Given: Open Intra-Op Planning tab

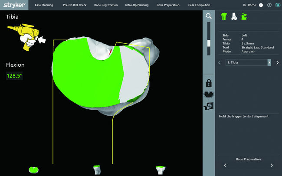Looking at the screenshot, I should pyautogui.click(x=137, y=5).
